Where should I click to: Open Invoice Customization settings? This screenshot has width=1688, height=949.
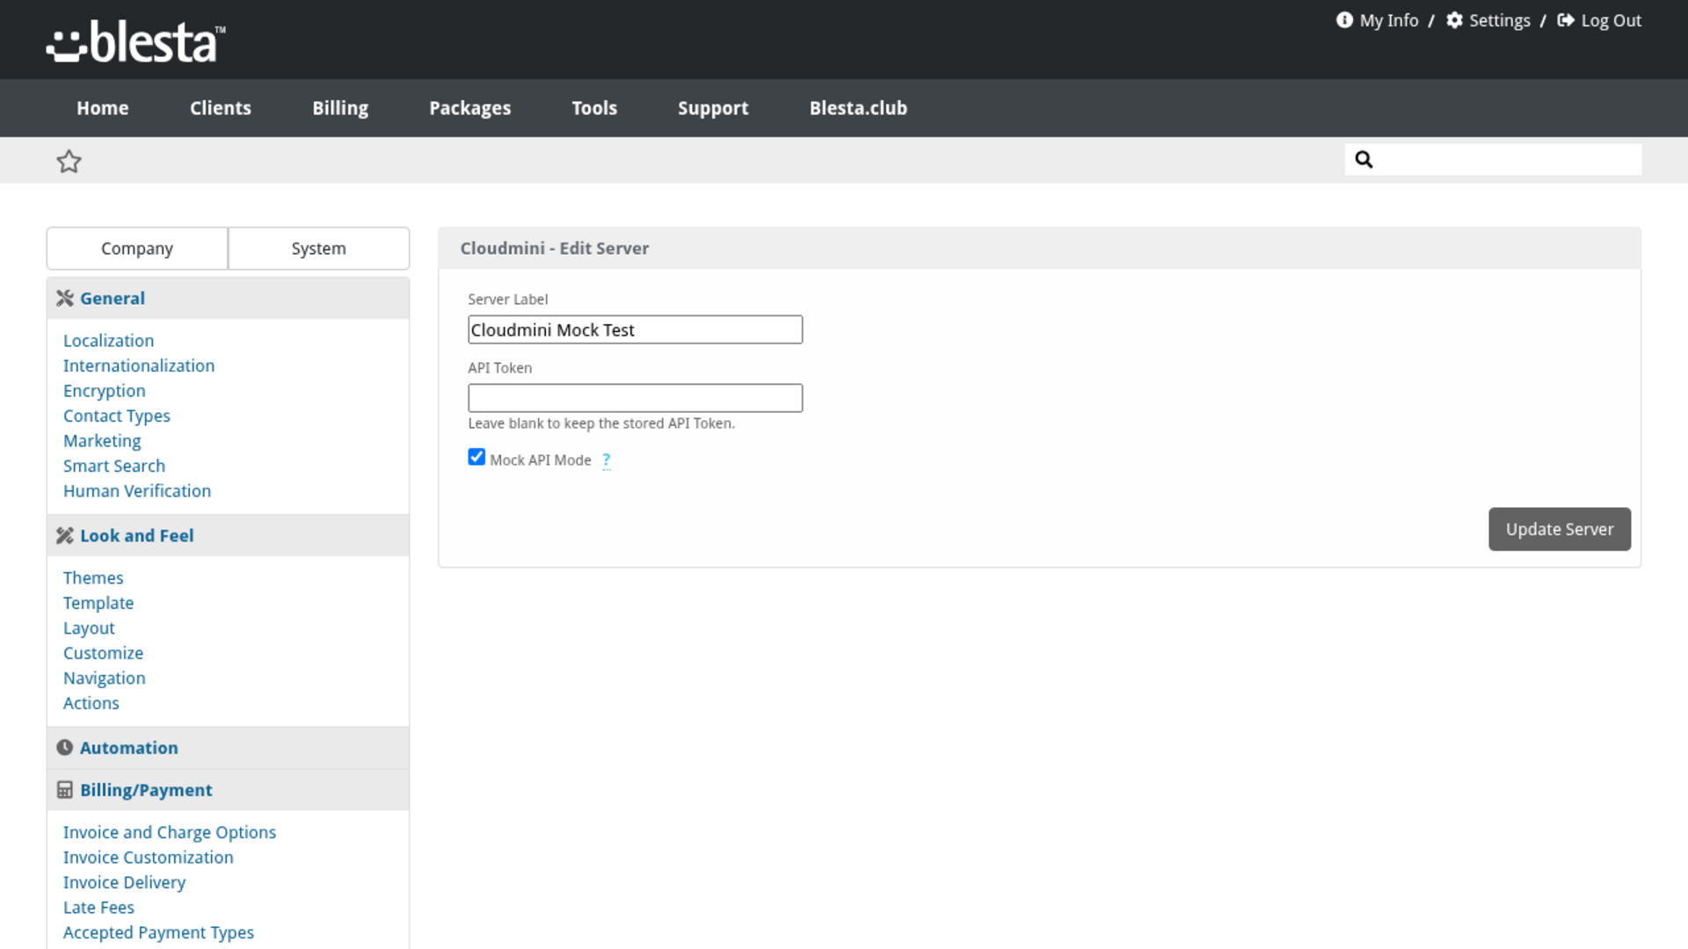[x=149, y=858]
